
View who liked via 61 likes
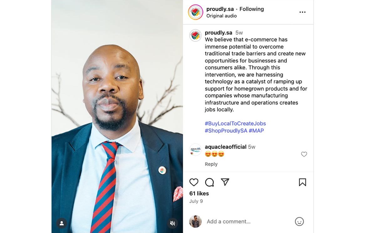pyautogui.click(x=199, y=194)
